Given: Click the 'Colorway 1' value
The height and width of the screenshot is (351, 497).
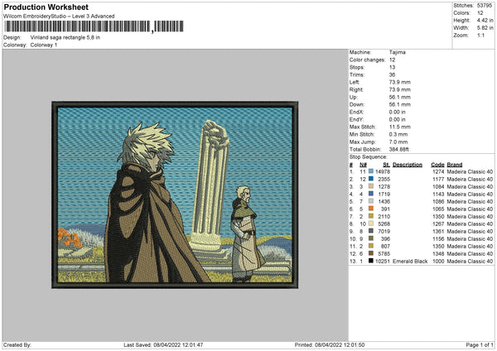Looking at the screenshot, I should pyautogui.click(x=44, y=45).
